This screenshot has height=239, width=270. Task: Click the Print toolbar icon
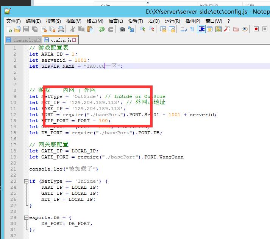61,29
